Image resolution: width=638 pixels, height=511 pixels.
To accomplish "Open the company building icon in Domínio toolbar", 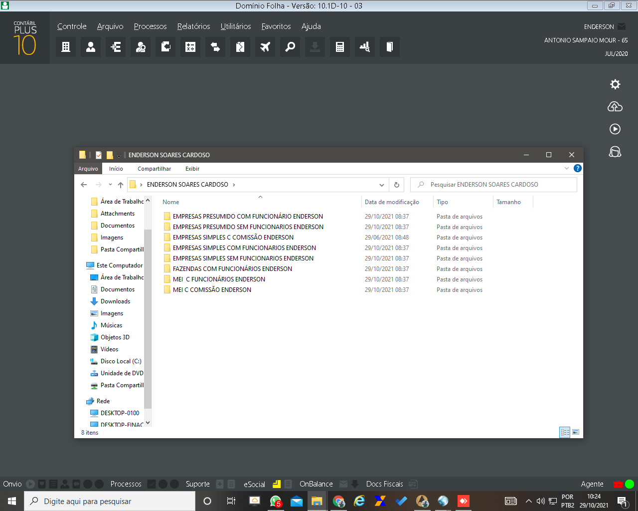I will point(66,47).
